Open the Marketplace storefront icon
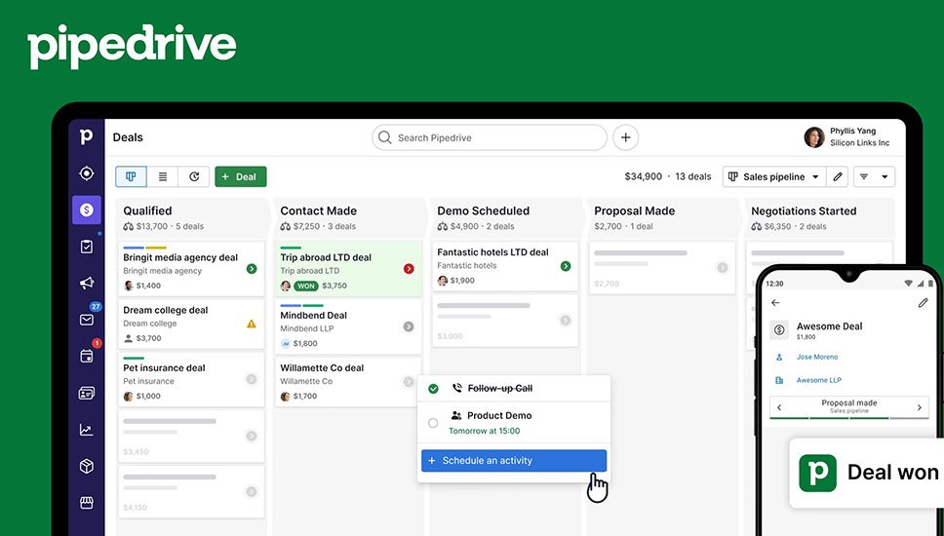The width and height of the screenshot is (944, 536). point(87,502)
